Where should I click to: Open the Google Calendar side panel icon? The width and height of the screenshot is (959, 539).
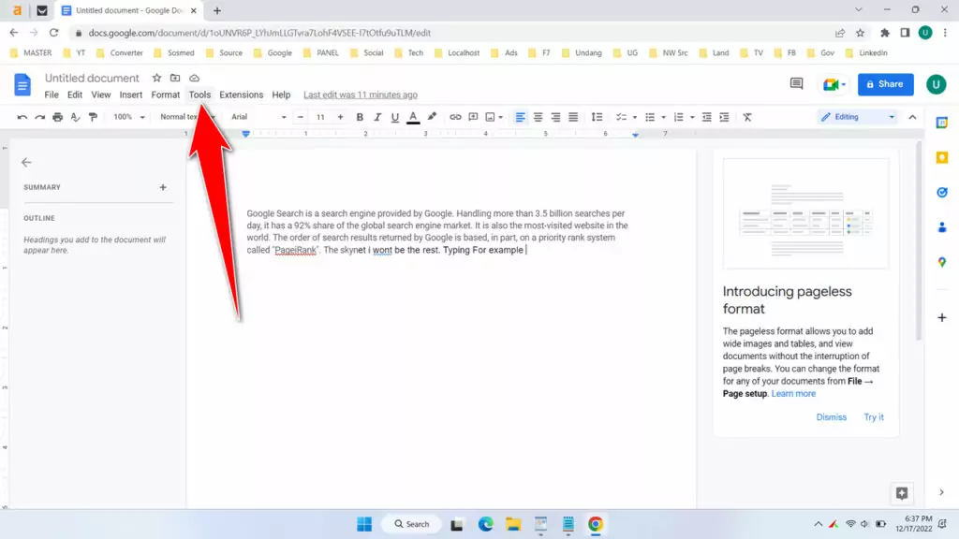pos(942,122)
